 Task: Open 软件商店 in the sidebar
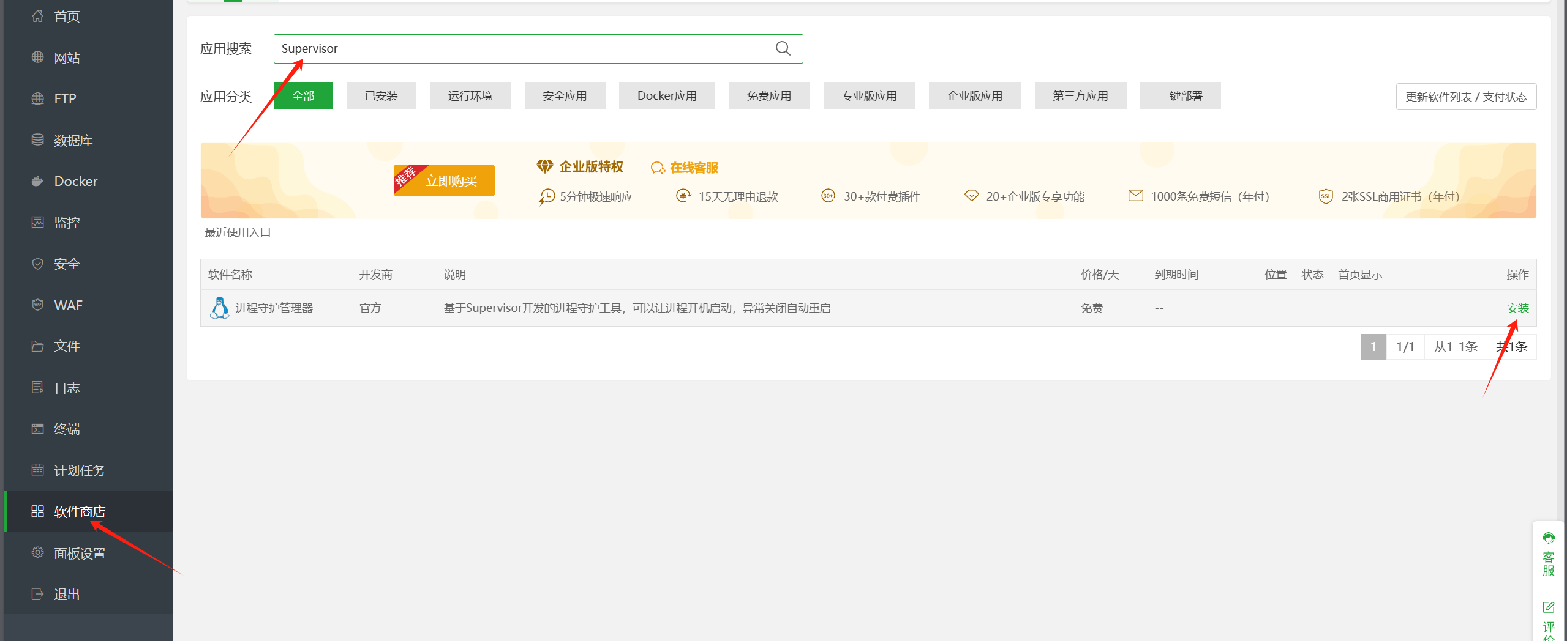click(80, 511)
